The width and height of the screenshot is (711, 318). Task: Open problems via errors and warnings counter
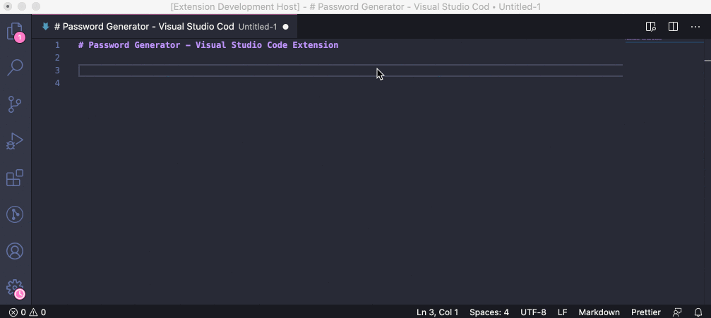(28, 312)
